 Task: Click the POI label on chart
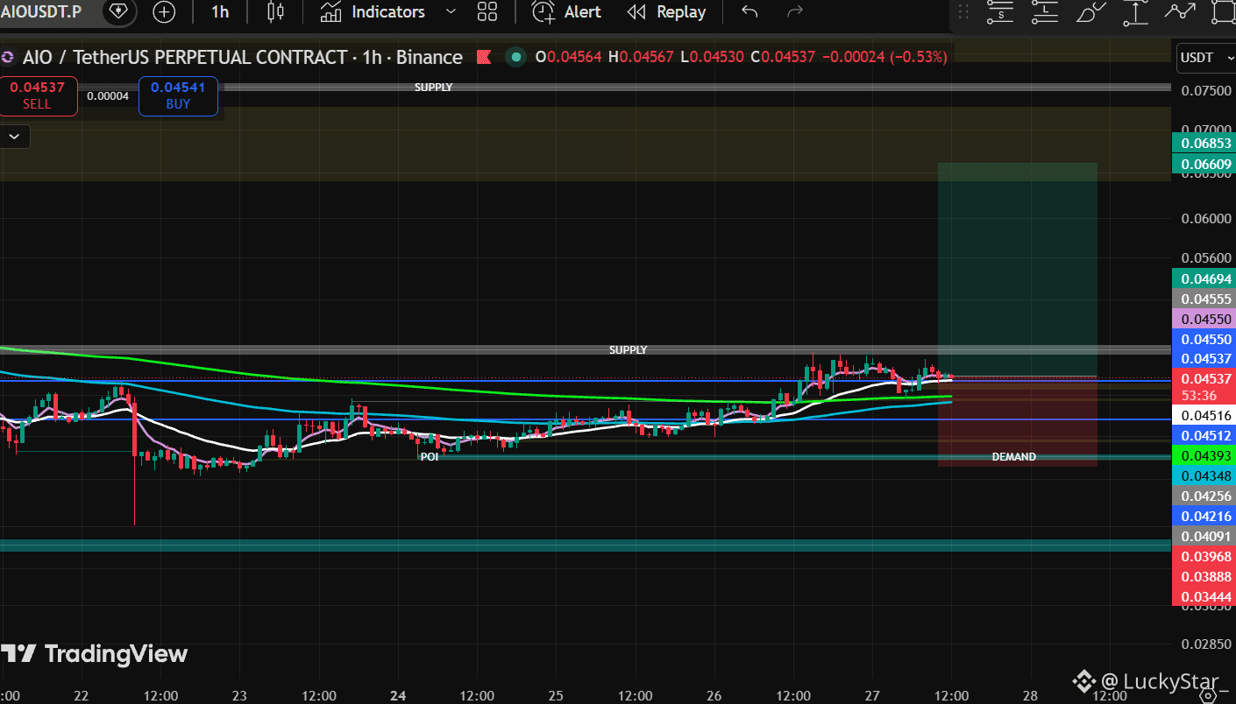(429, 457)
